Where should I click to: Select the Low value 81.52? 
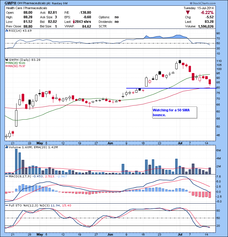click(28, 22)
